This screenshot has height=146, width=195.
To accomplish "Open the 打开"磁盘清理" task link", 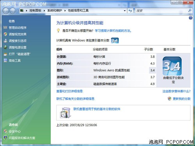I will (x=19, y=54).
